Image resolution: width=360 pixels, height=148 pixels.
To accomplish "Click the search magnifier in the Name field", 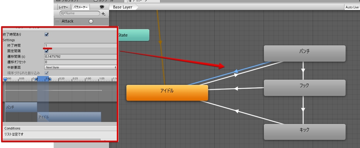I will pos(62,14).
